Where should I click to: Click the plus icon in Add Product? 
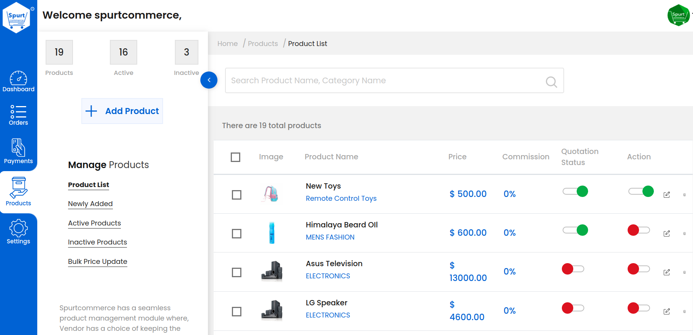click(x=91, y=111)
